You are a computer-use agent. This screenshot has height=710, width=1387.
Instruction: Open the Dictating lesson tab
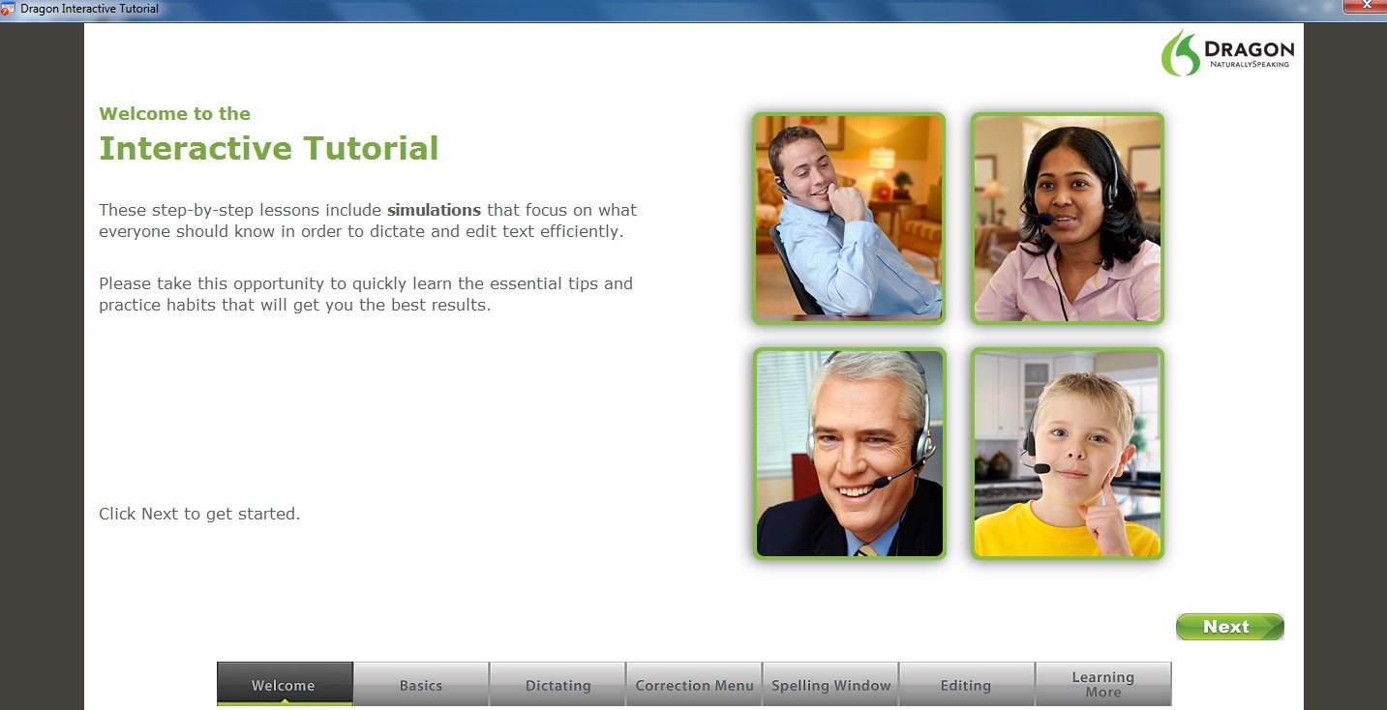click(x=558, y=685)
